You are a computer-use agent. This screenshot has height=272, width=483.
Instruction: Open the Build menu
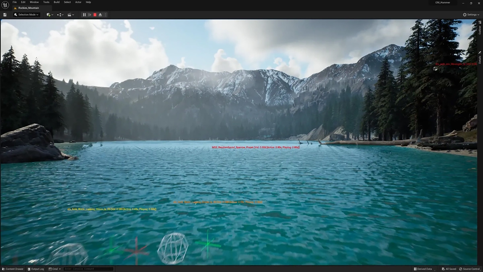tap(56, 2)
